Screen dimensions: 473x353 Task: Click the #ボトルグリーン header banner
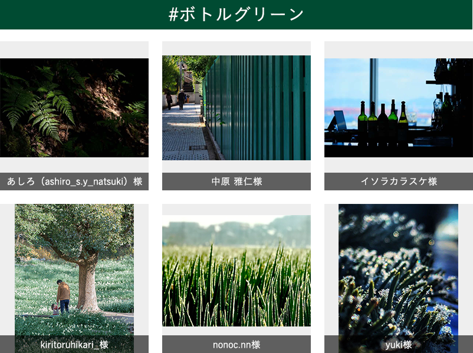coord(236,15)
